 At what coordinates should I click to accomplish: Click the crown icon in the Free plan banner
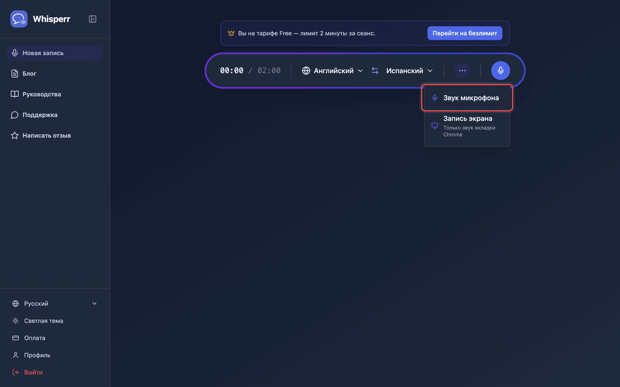[x=231, y=33]
